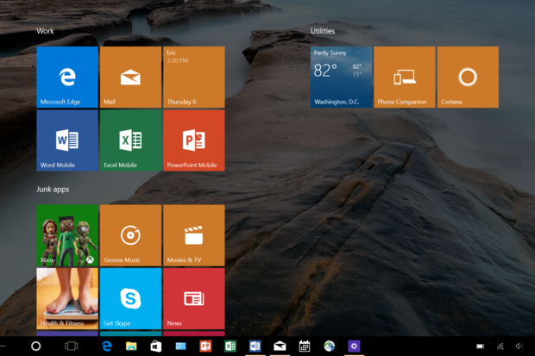Select the Junk apps group heading
Viewport: 535px width, 356px height.
(53, 190)
